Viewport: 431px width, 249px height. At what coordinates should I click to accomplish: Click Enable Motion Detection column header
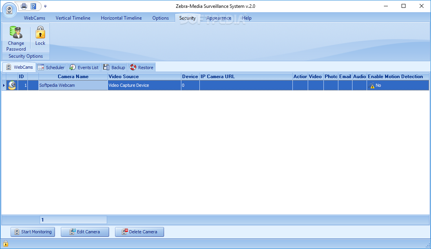click(x=398, y=77)
